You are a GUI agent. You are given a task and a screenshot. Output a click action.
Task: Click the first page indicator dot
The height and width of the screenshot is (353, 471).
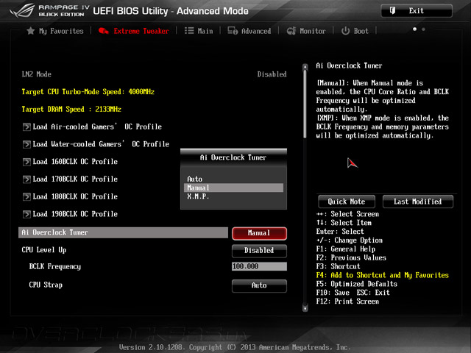(414, 29)
